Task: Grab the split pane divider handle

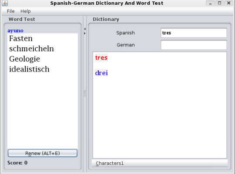Action: [85, 94]
